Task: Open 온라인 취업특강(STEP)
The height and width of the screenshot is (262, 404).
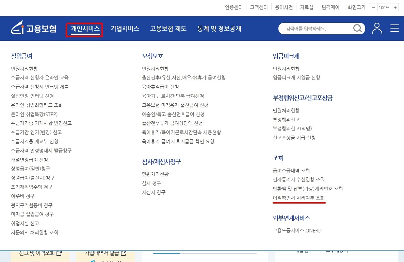Action: pyautogui.click(x=34, y=114)
